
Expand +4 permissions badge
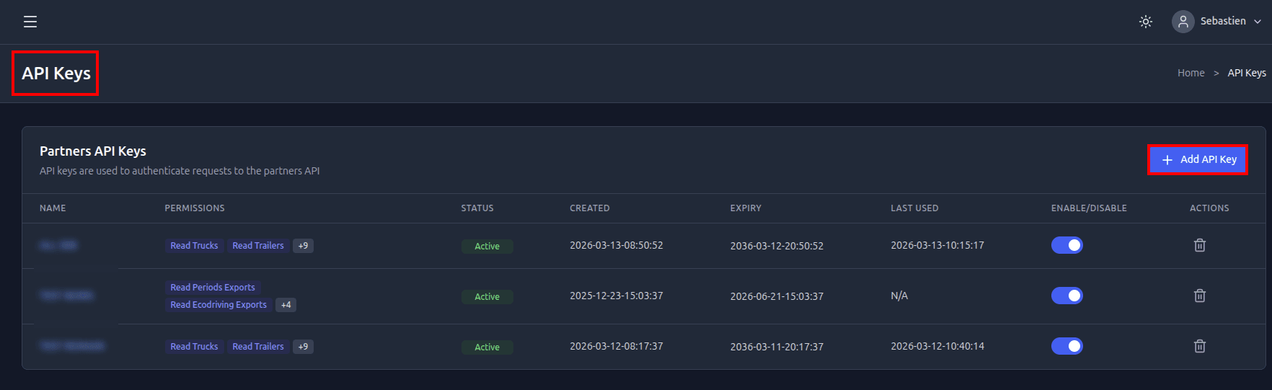point(286,305)
